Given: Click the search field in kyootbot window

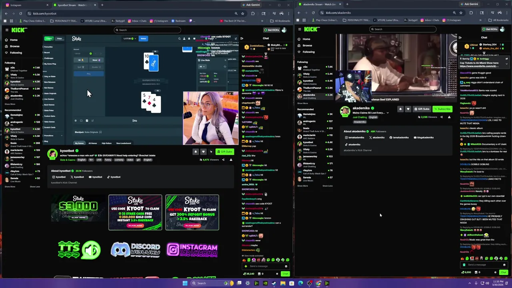Looking at the screenshot, I should pos(147,30).
